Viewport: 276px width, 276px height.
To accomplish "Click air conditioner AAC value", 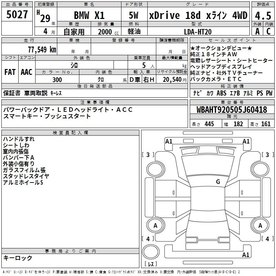I will (27, 72).
